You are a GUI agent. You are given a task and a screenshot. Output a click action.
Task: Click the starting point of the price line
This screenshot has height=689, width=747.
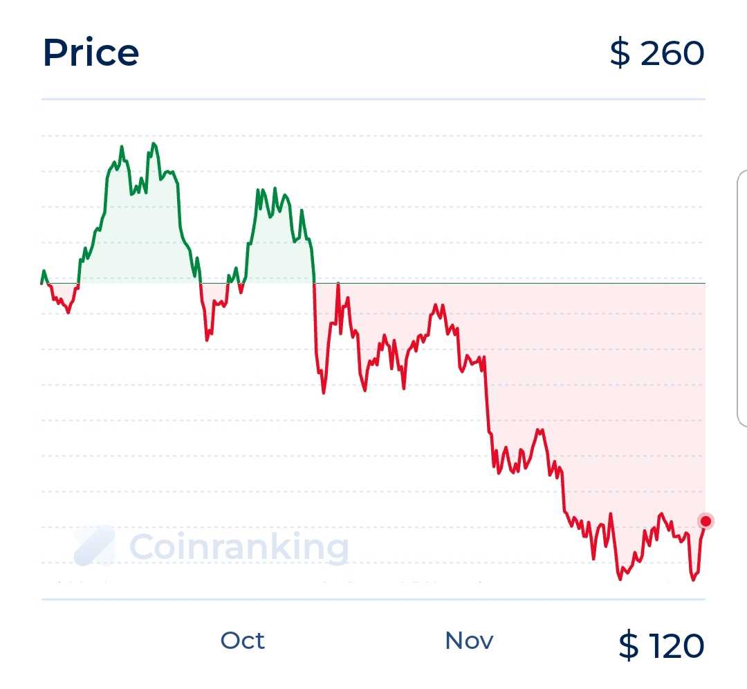[x=42, y=283]
